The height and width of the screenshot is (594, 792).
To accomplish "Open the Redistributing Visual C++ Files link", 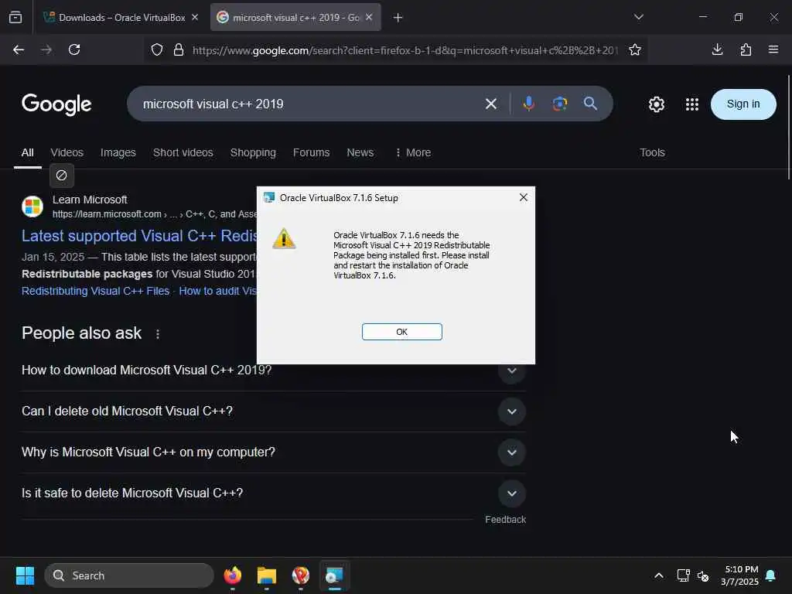I will click(x=95, y=291).
